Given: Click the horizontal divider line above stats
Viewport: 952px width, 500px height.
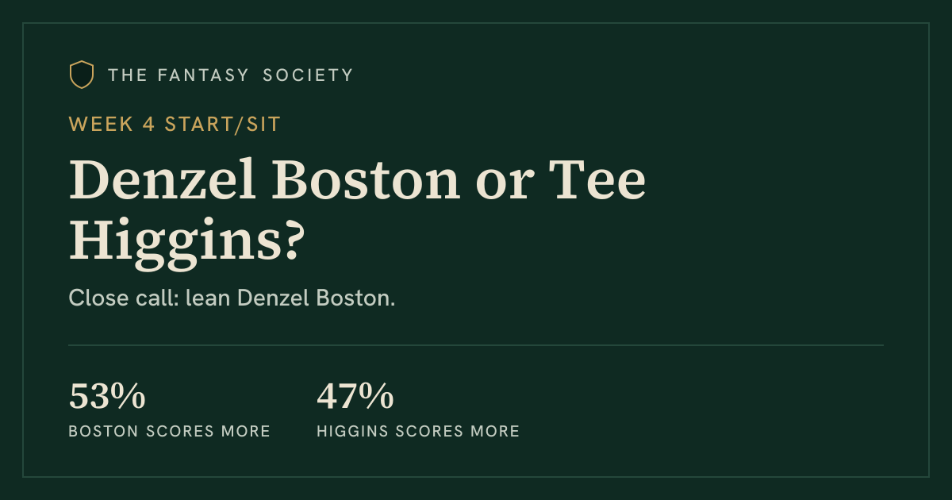Looking at the screenshot, I should (476, 345).
